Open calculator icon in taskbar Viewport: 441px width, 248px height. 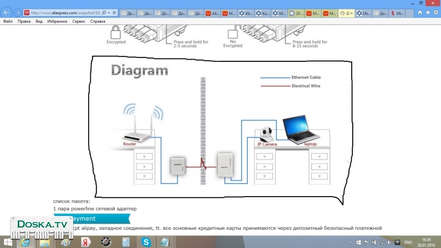pos(126,242)
